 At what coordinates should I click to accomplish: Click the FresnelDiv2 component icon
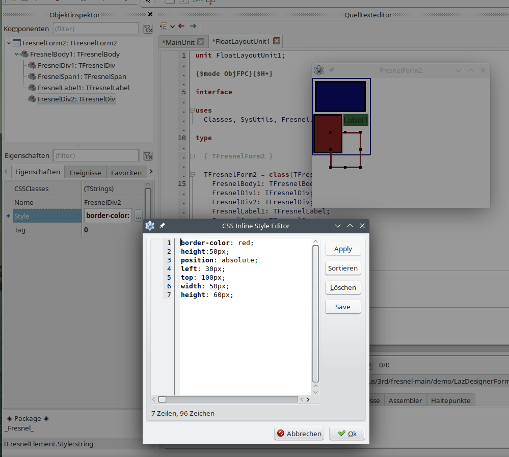click(32, 99)
